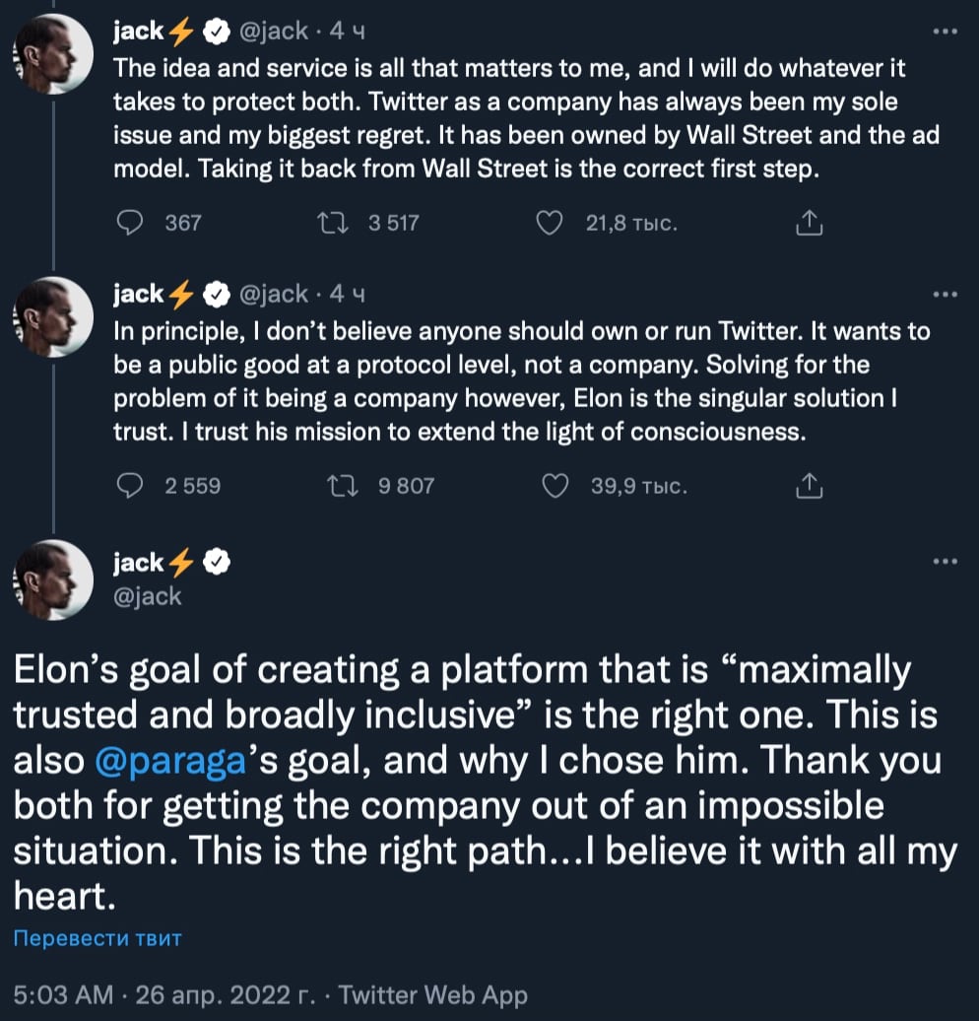Share the Wall Street tweet

click(x=809, y=224)
